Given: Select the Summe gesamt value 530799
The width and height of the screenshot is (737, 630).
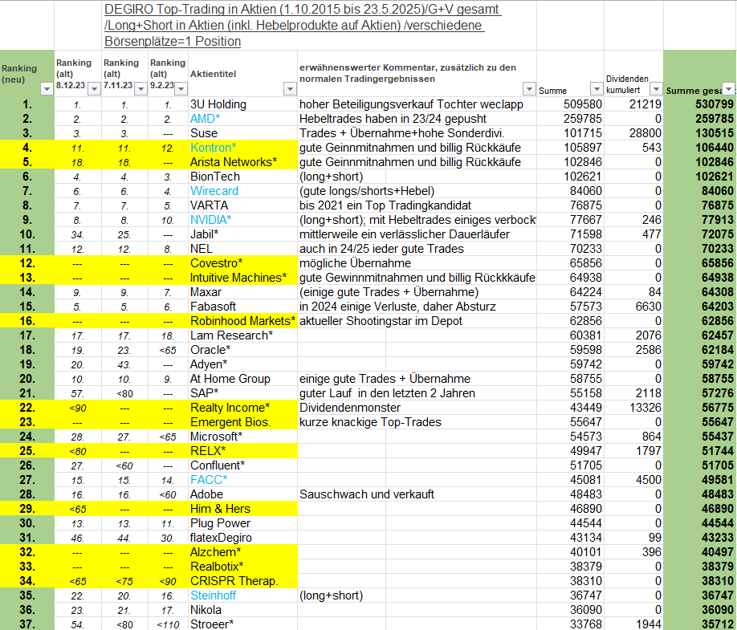Looking at the screenshot, I should [x=714, y=104].
